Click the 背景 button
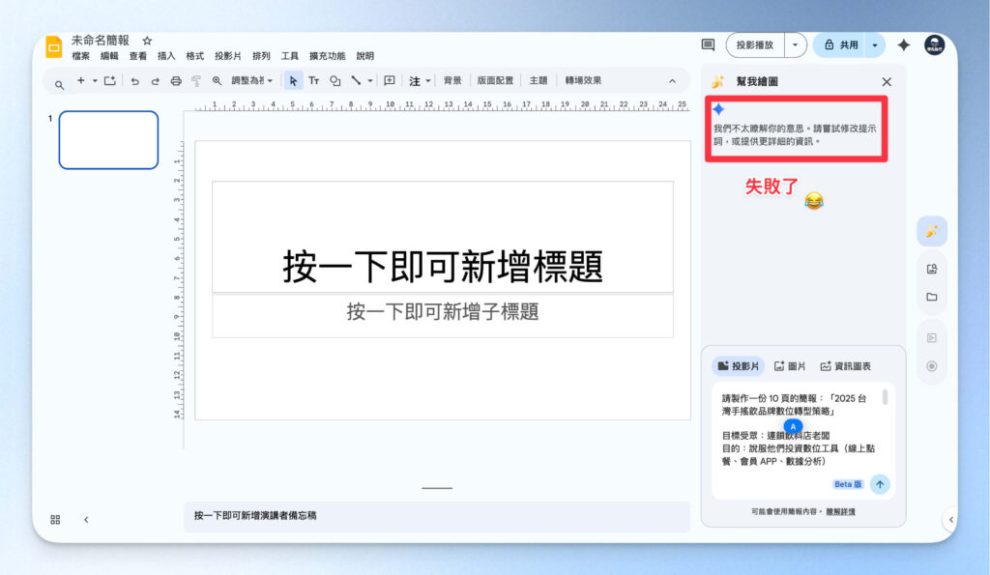990x575 pixels. (452, 81)
